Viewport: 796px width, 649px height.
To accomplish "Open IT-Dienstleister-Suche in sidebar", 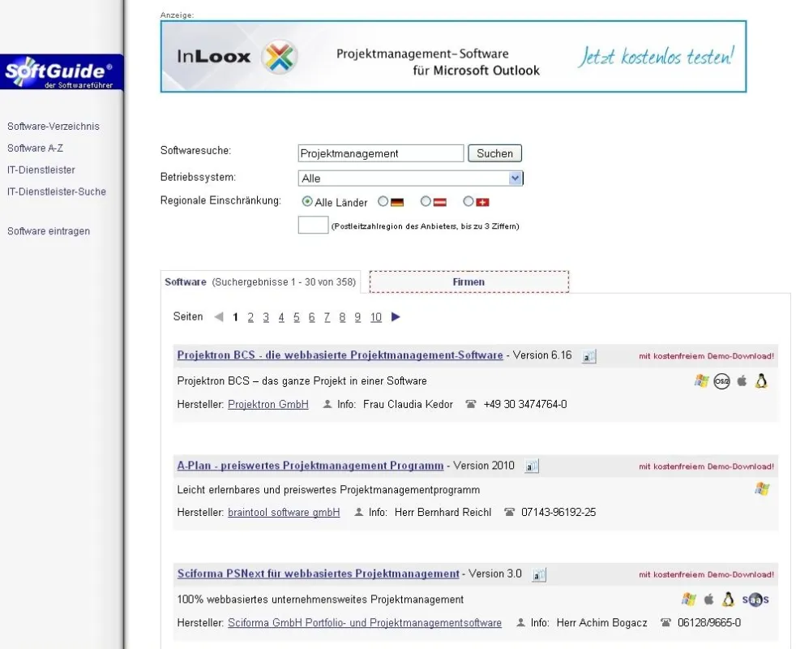I will click(57, 192).
